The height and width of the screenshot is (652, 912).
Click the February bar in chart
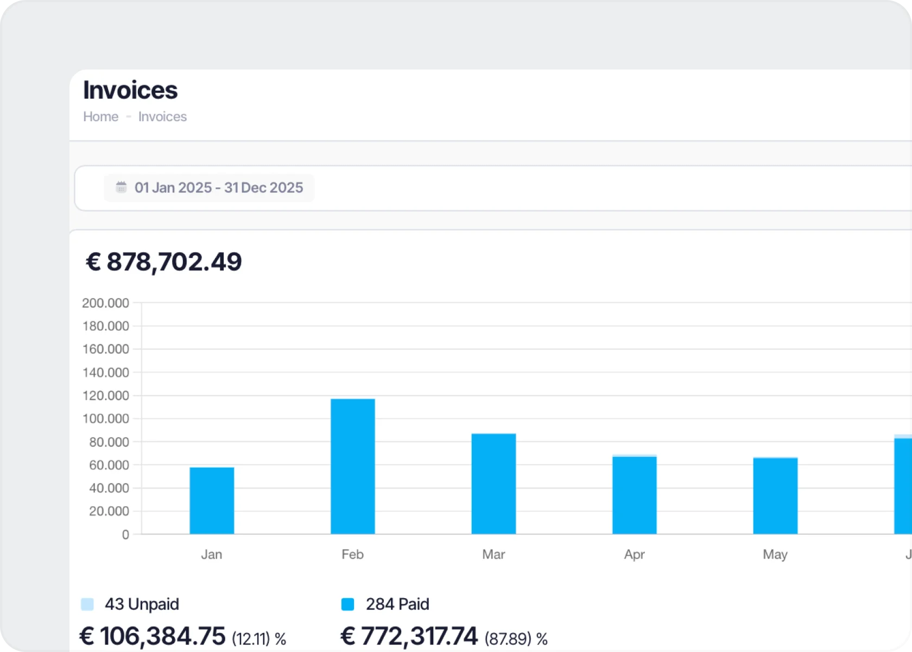353,466
